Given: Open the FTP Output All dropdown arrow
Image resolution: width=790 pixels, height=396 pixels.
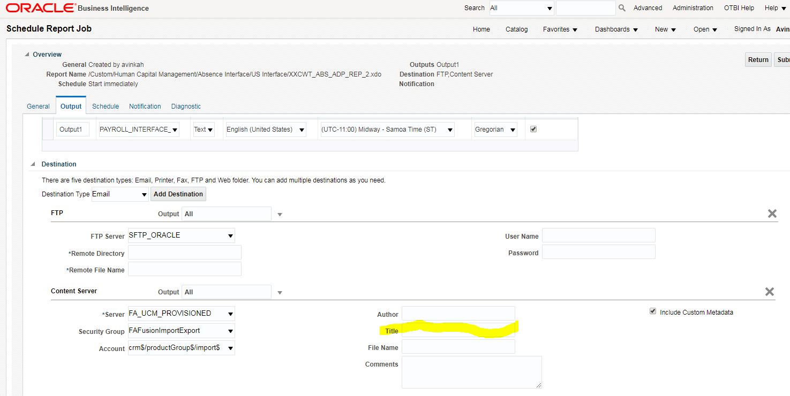Looking at the screenshot, I should pyautogui.click(x=280, y=215).
